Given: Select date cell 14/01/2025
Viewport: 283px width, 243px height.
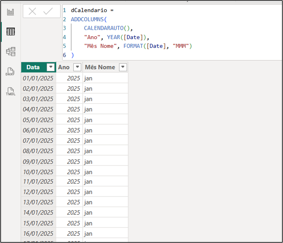Looking at the screenshot, I should click(38, 212).
